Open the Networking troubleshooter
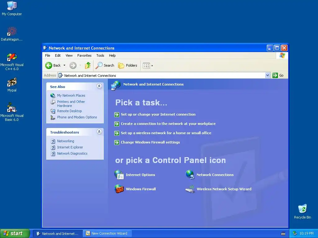The image size is (318, 238). pos(66,141)
